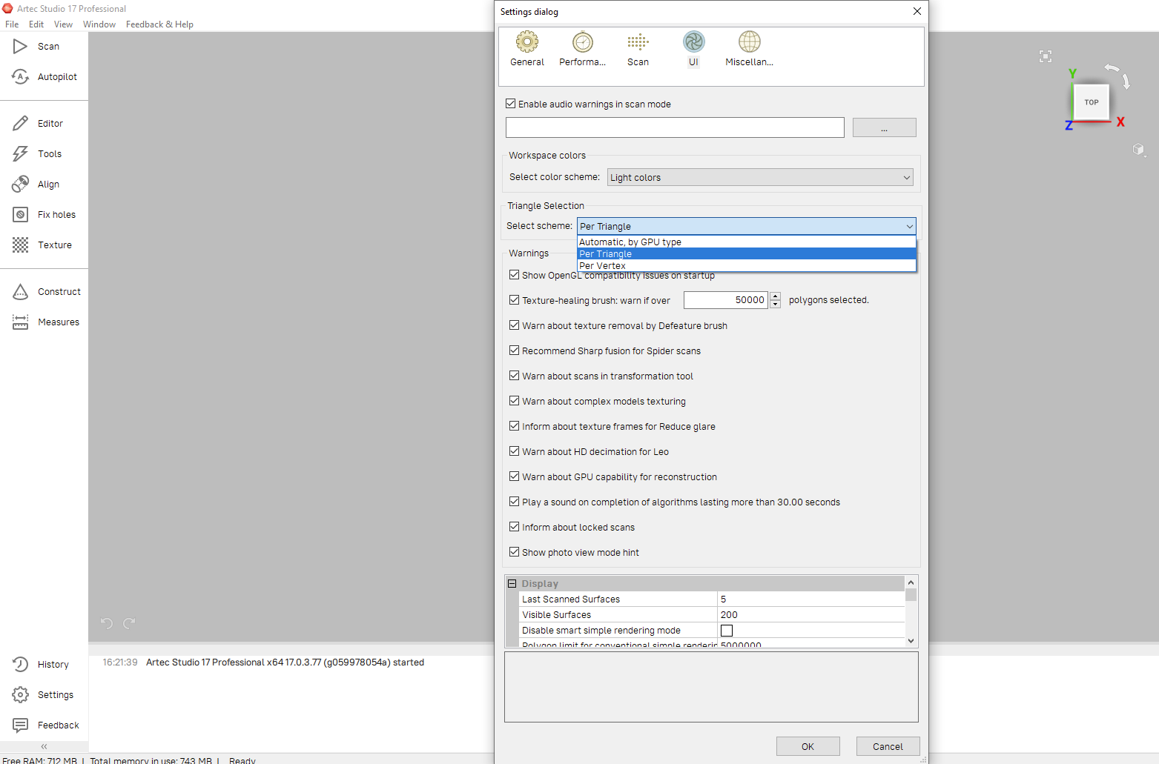Screen dimensions: 1159x764
Task: Open the View menu
Action: click(x=63, y=24)
